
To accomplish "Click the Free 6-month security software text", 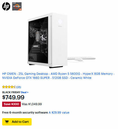I will 25,112.
